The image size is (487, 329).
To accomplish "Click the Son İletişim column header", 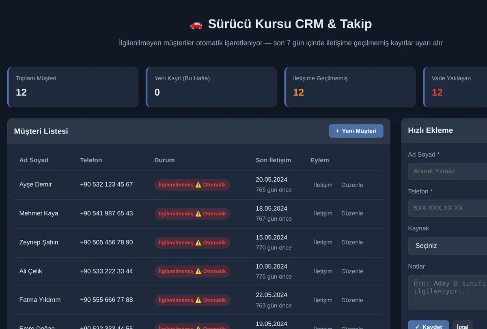I will pyautogui.click(x=273, y=160).
